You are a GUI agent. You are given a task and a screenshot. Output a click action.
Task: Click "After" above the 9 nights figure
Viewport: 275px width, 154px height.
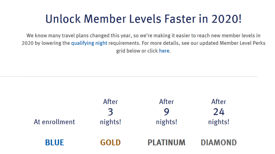pyautogui.click(x=167, y=102)
